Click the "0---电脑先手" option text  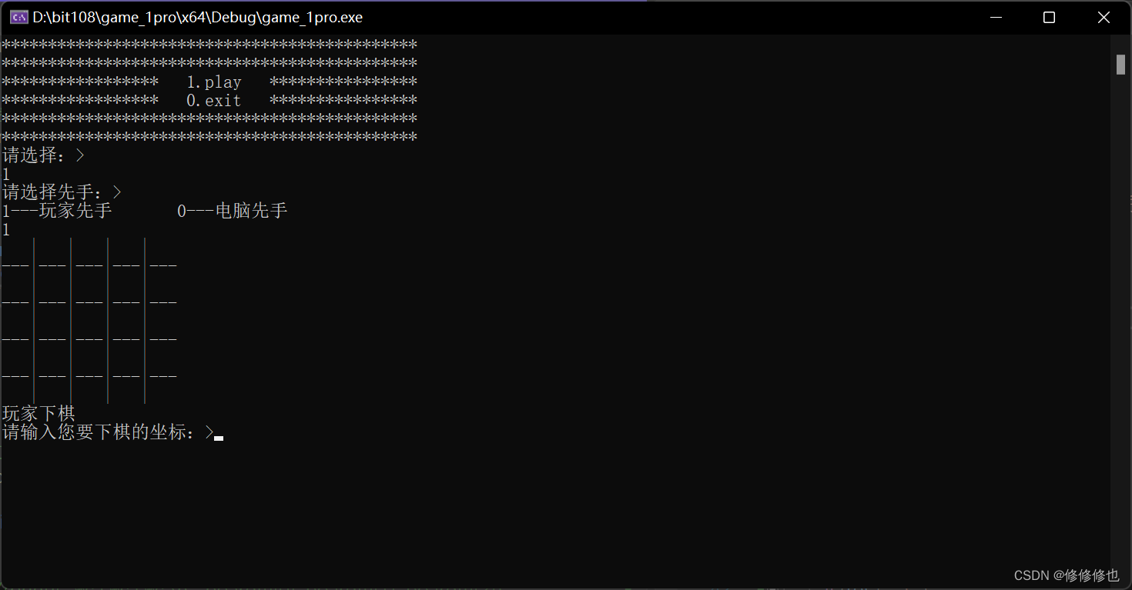[x=233, y=211]
